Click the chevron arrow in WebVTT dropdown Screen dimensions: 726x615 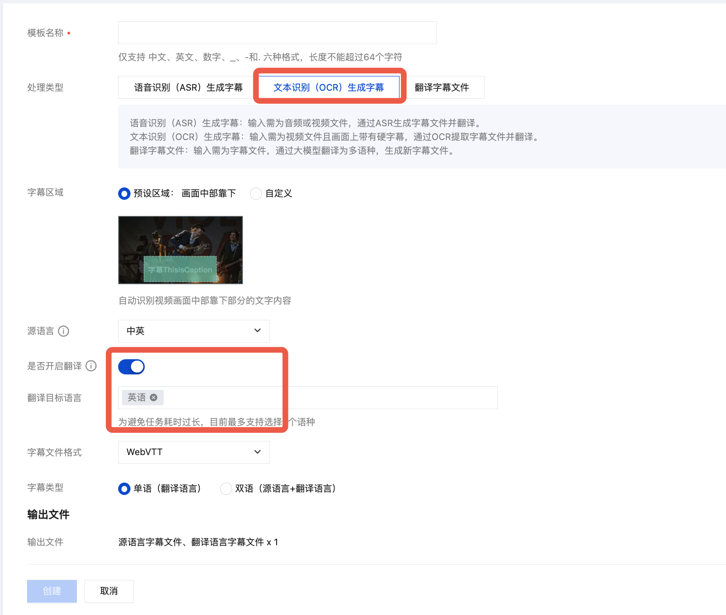(x=258, y=452)
